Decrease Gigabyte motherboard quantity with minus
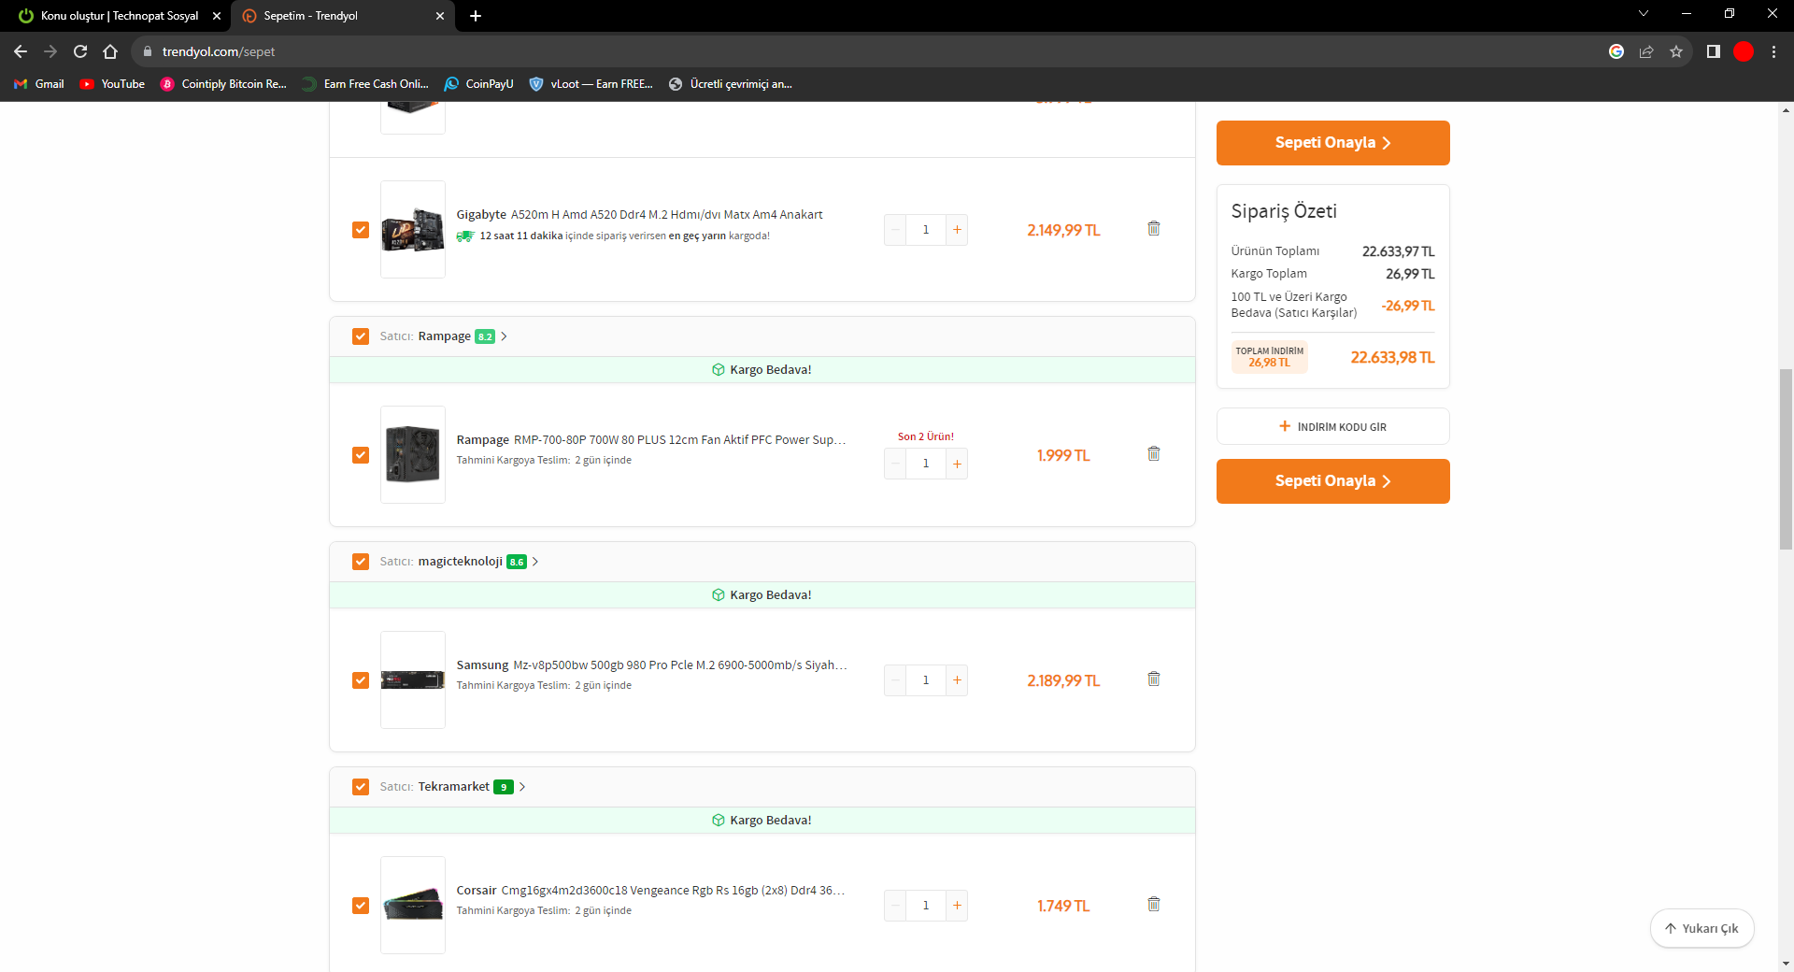 [895, 230]
